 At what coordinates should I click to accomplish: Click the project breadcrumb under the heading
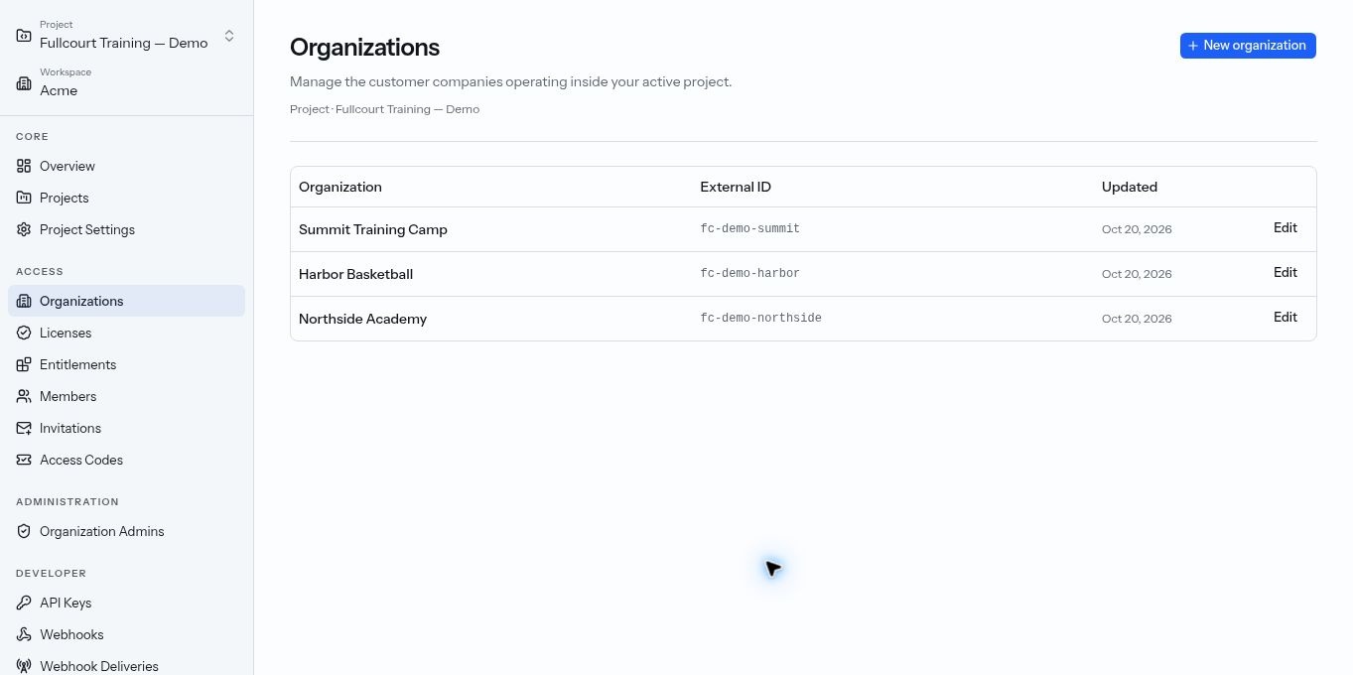384,109
